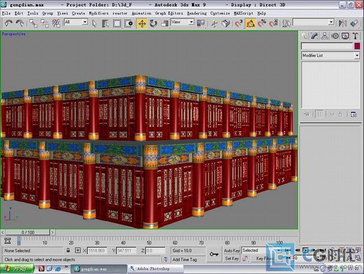Screen dimensions: 364x274
Task: Enable Auto Key animation mode
Action: [231, 250]
